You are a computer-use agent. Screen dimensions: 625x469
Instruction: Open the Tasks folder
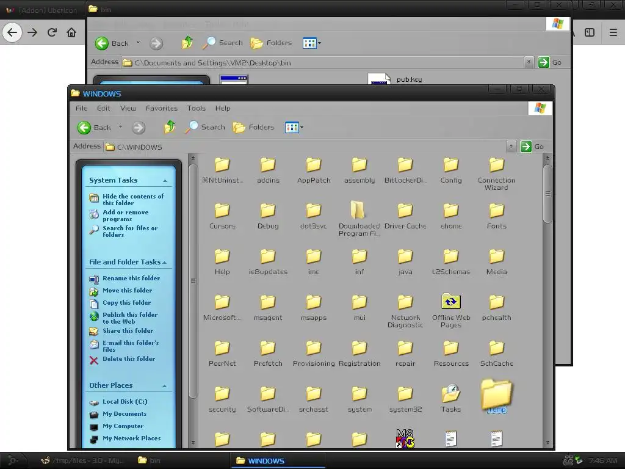pyautogui.click(x=451, y=399)
